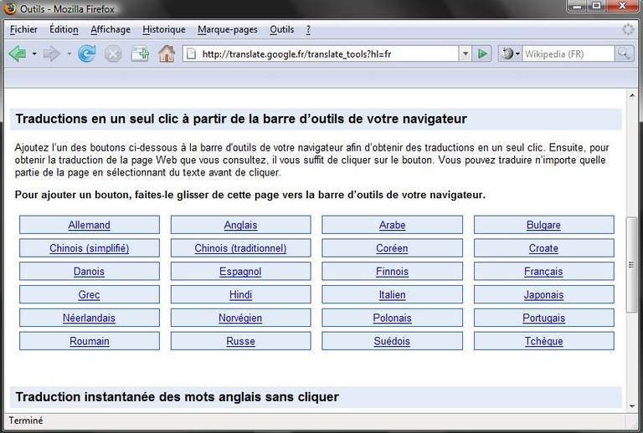Click the Wikipedia (FR) search field
The width and height of the screenshot is (643, 433).
click(x=568, y=53)
